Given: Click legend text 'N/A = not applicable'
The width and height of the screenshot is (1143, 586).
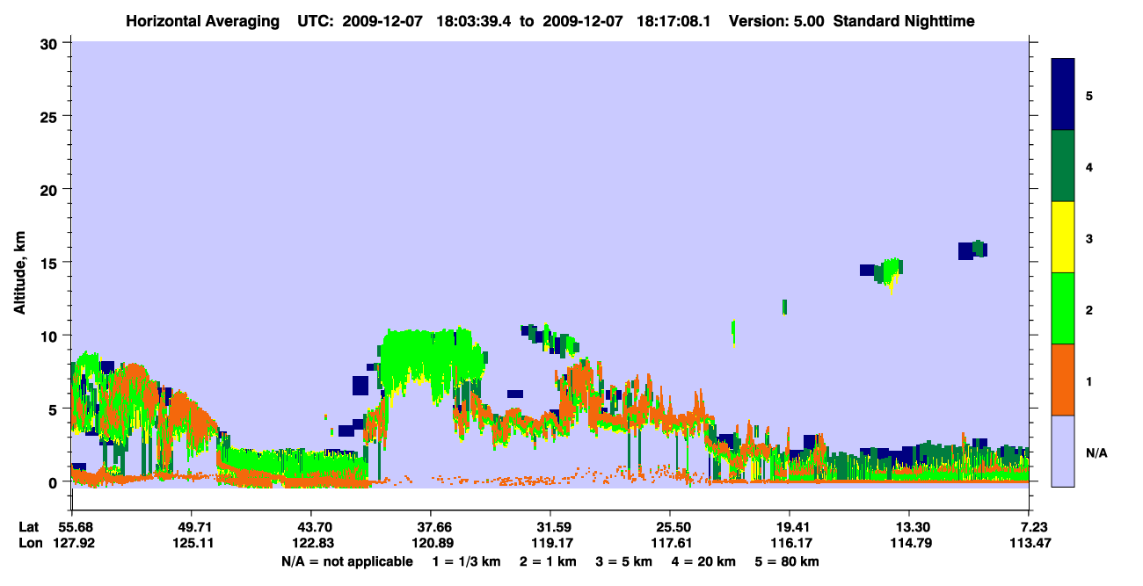Looking at the screenshot, I should (x=347, y=561).
